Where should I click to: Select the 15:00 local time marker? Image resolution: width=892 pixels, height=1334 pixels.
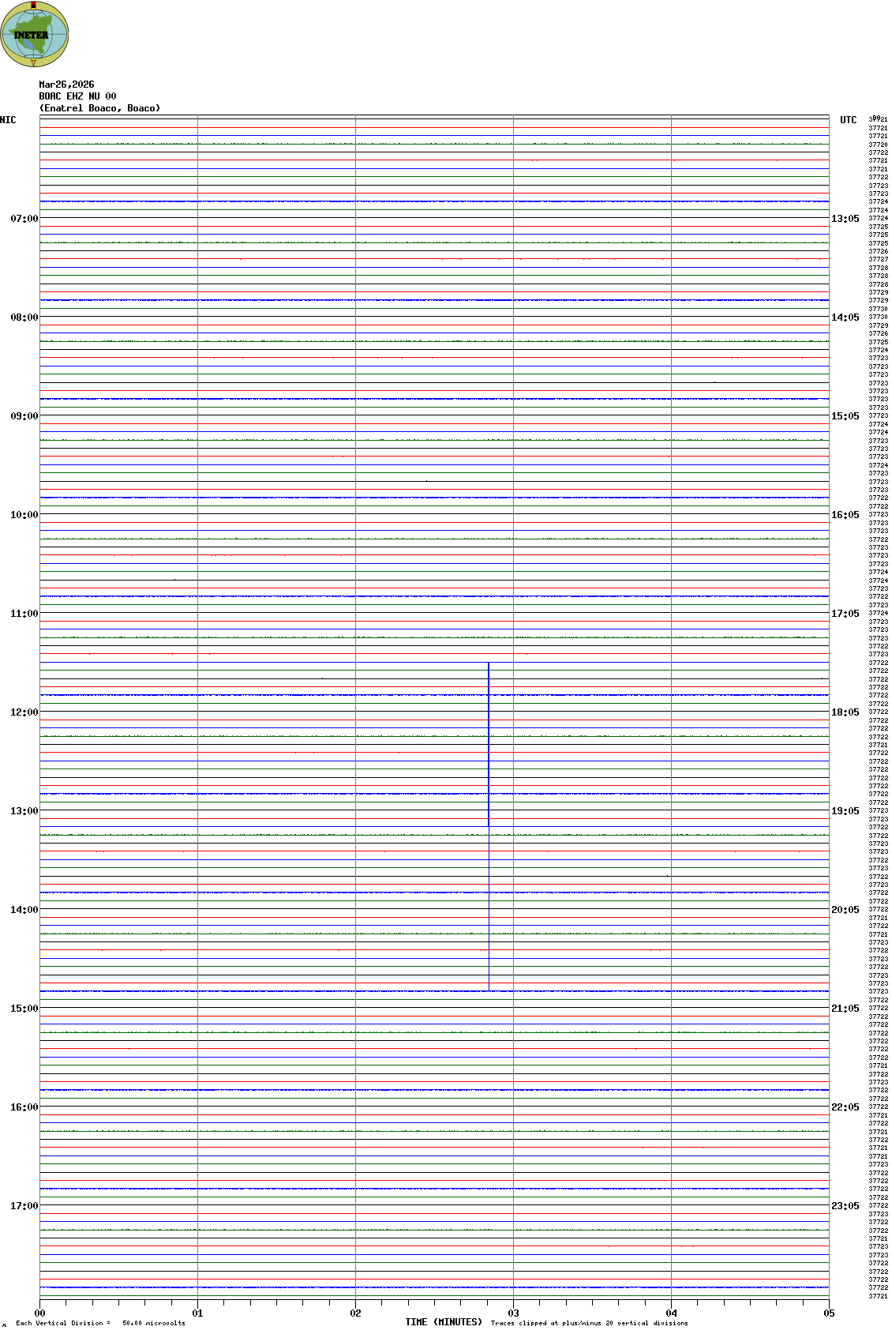pos(24,1009)
